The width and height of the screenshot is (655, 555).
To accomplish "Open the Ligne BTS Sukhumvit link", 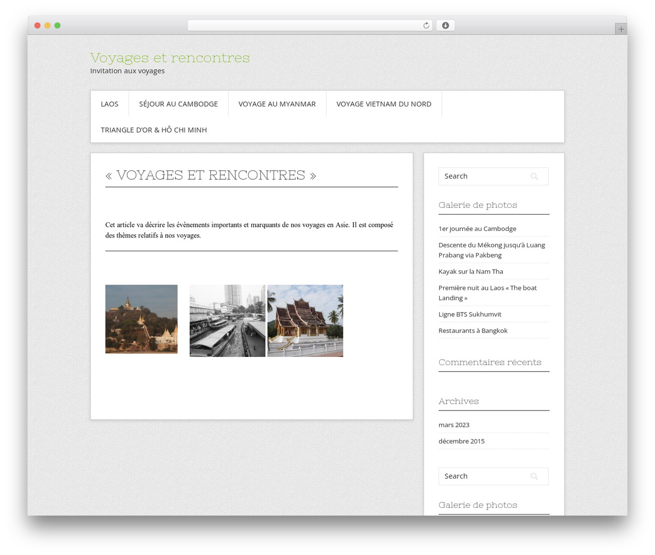I will 470,314.
